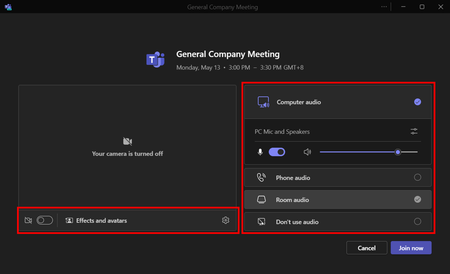
Task: Mute microphone with the toggle switch
Action: (x=277, y=152)
